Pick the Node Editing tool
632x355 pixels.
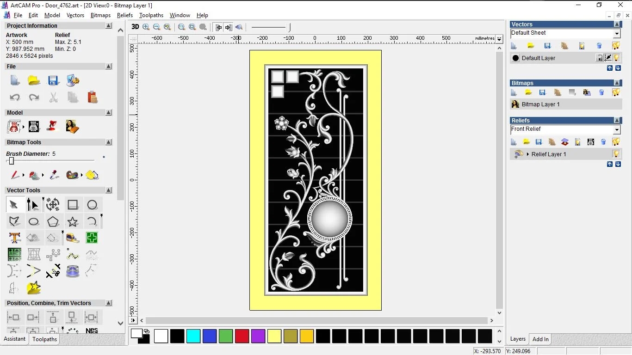point(33,205)
